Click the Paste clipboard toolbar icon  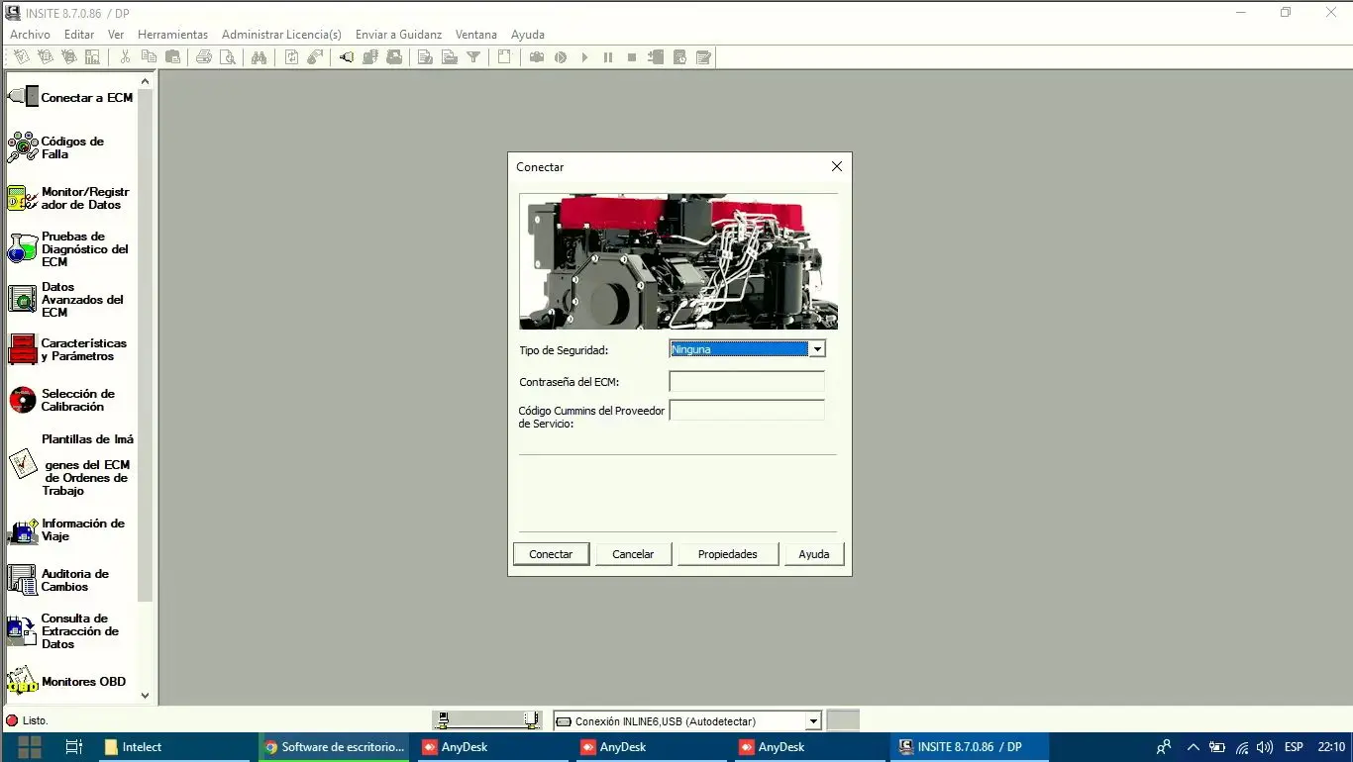click(x=172, y=57)
